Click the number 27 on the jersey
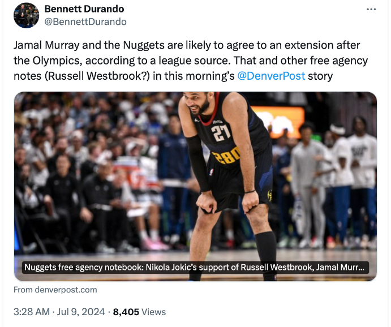The image size is (391, 327). (222, 133)
